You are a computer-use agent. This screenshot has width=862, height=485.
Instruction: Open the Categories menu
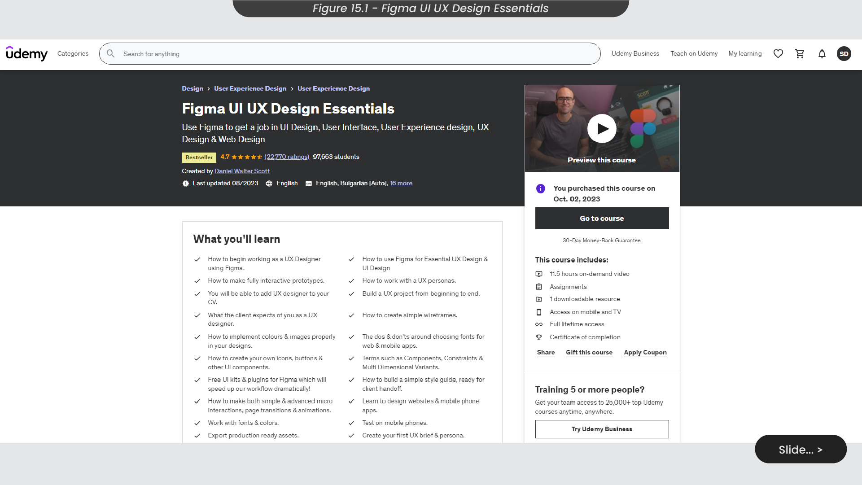point(73,53)
